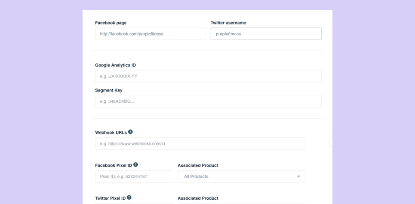Viewport: 415px width, 204px height.
Task: Select the Google Analytics ID input
Action: click(208, 76)
